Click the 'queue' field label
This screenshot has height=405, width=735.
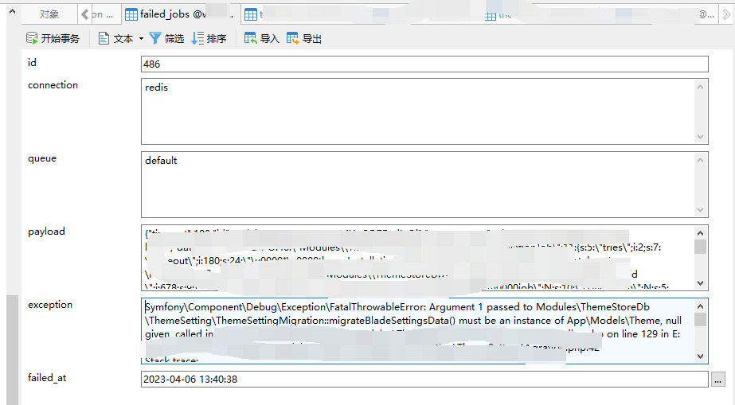[42, 158]
